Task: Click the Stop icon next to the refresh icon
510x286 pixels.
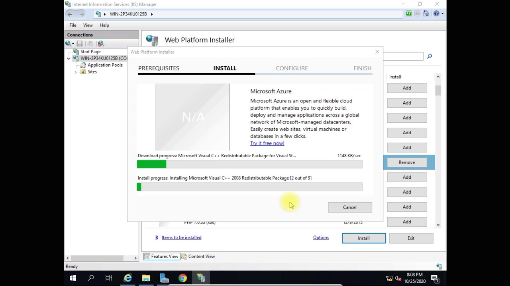Action: click(x=418, y=14)
